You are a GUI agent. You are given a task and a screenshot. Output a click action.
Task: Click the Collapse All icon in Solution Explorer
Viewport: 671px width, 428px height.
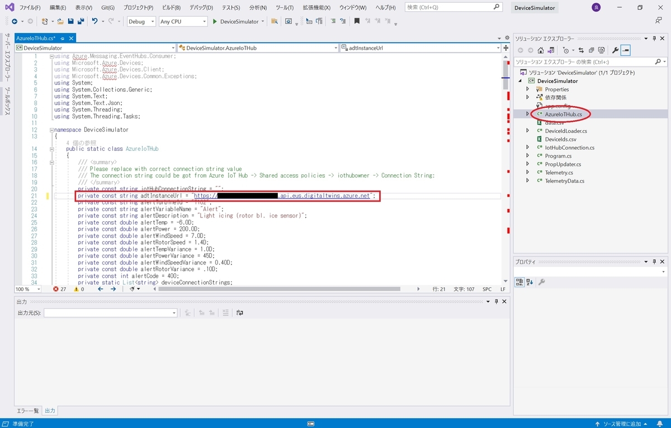coord(592,50)
